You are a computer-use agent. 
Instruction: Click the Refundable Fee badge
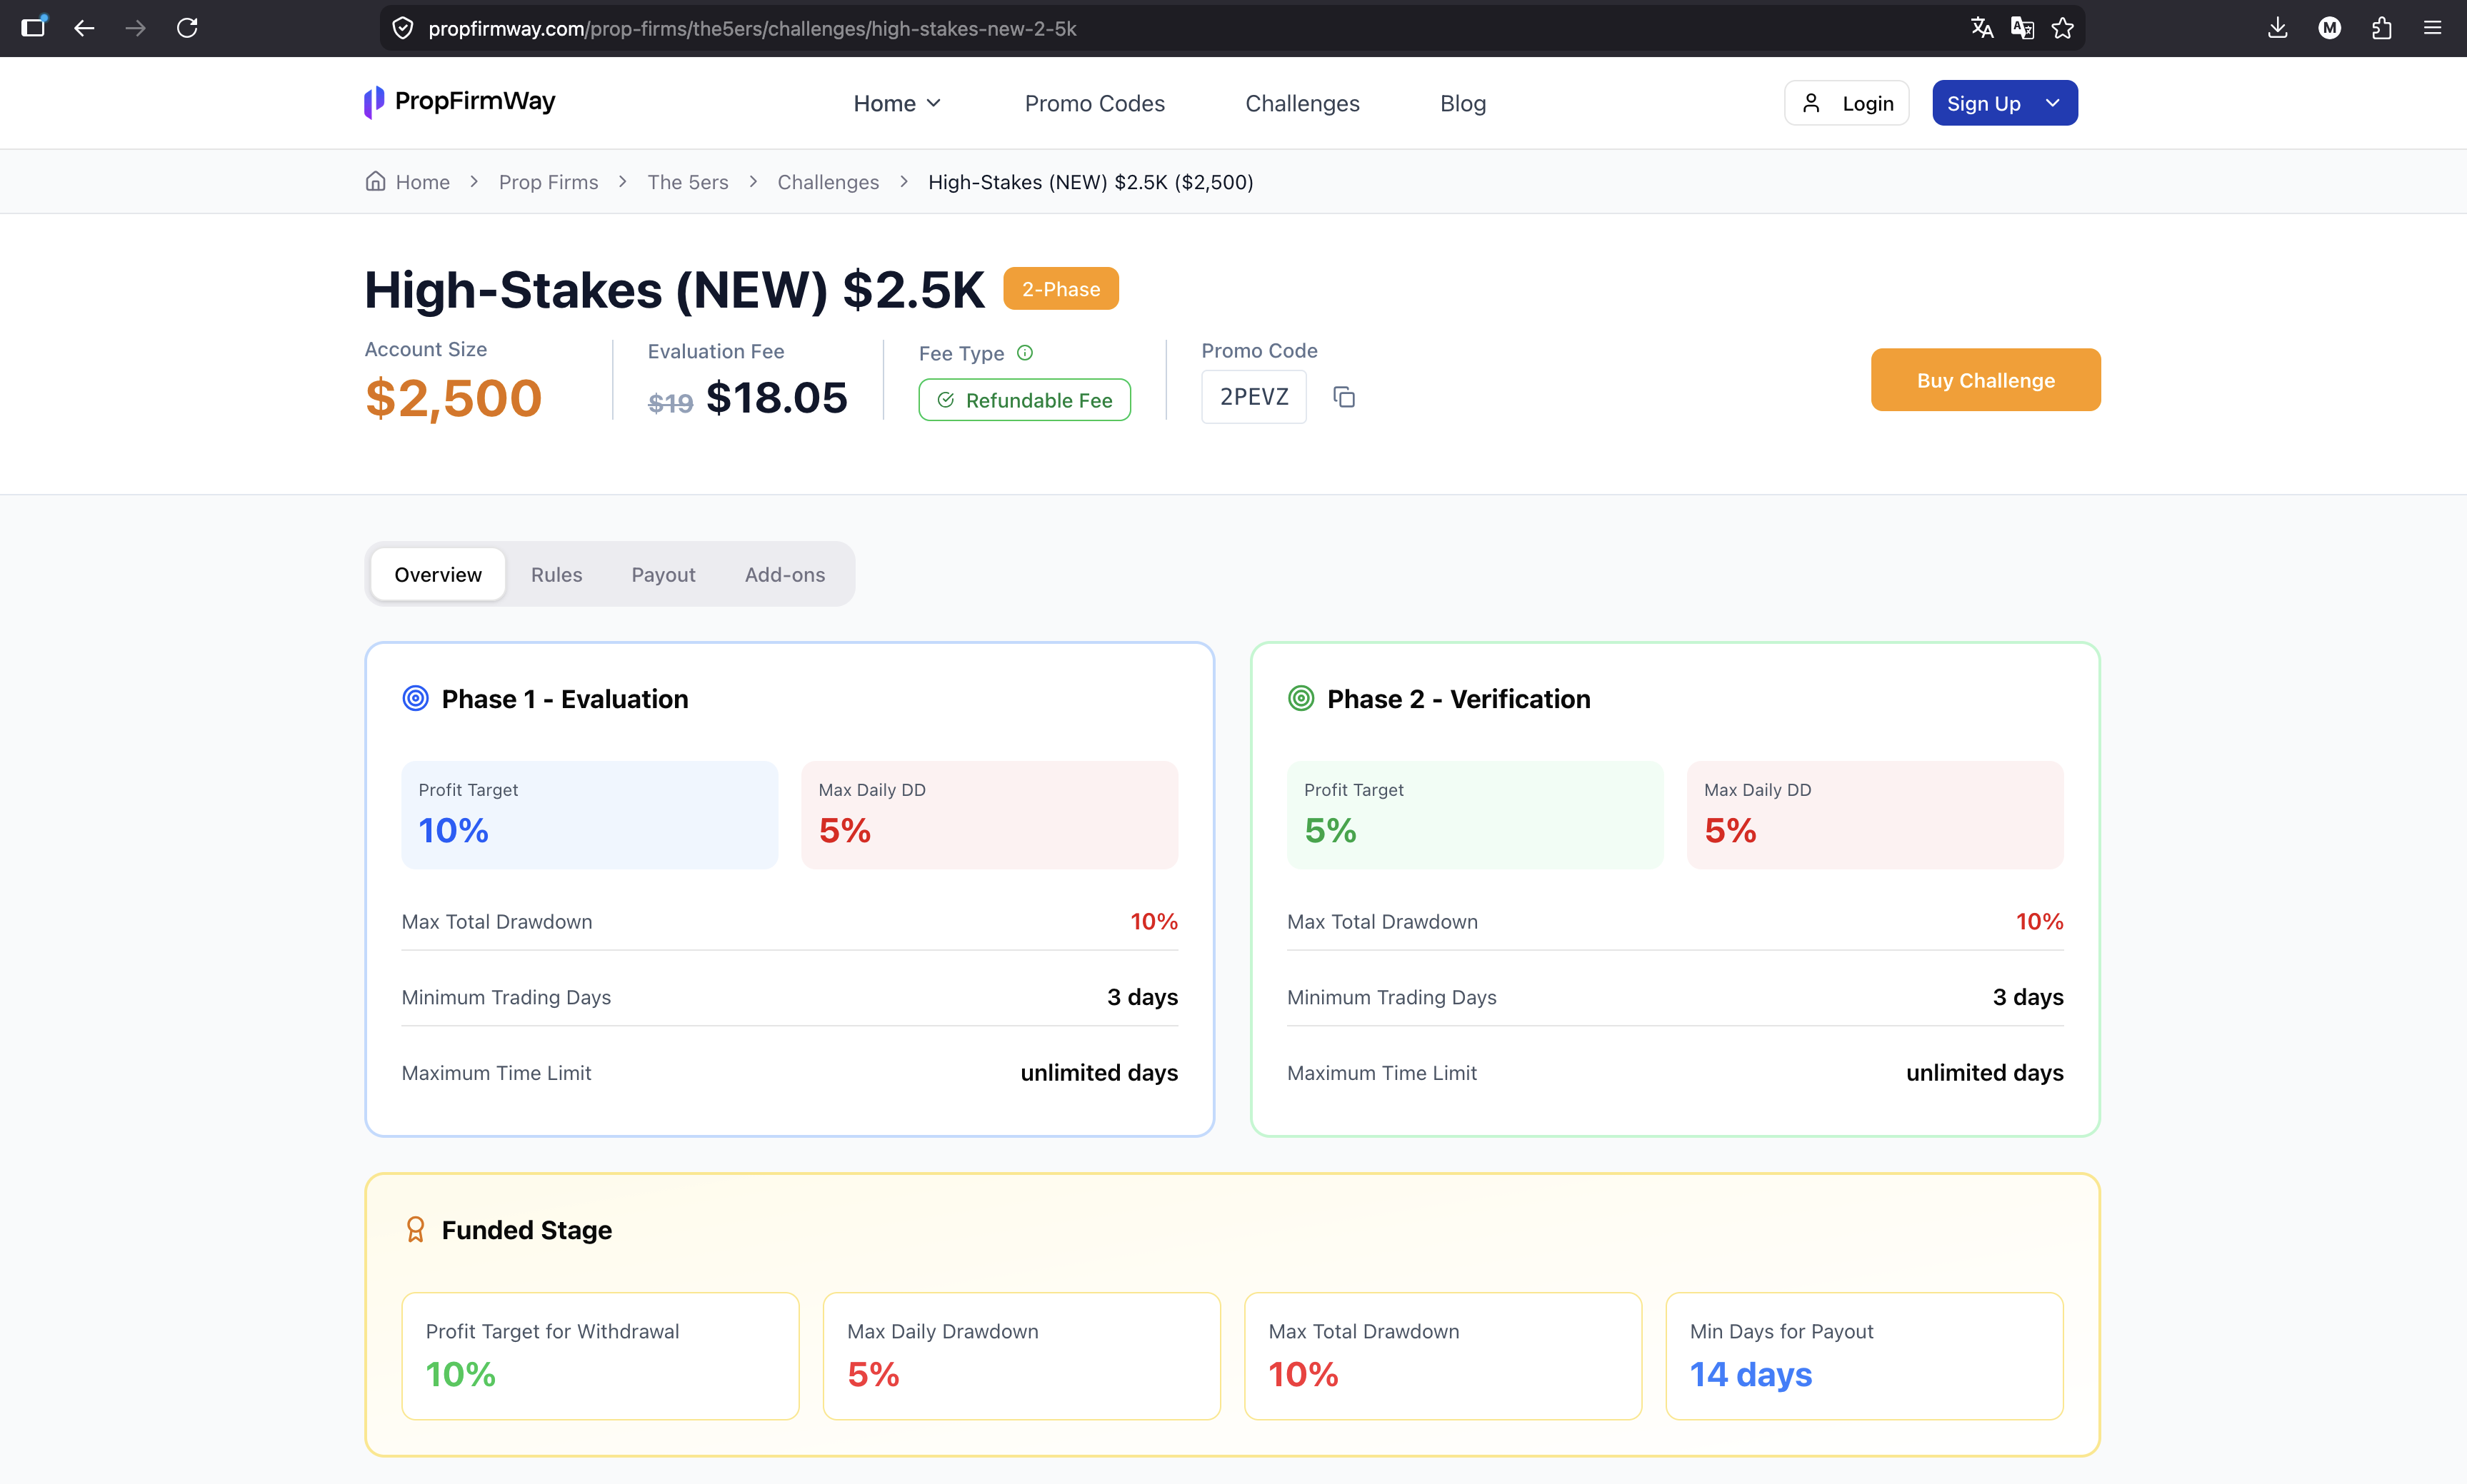point(1024,400)
